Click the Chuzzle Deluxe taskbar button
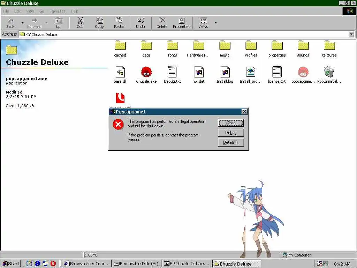 [237, 264]
